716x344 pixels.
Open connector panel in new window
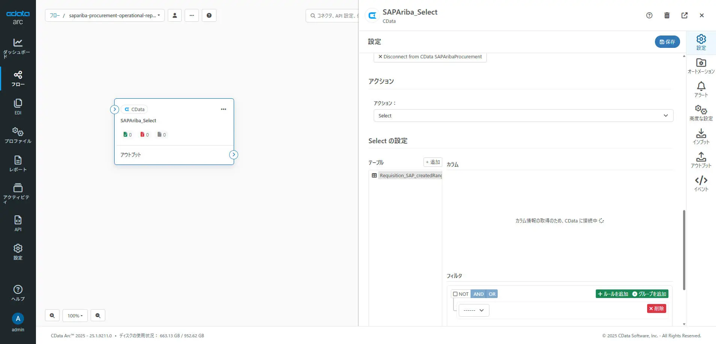click(x=685, y=15)
